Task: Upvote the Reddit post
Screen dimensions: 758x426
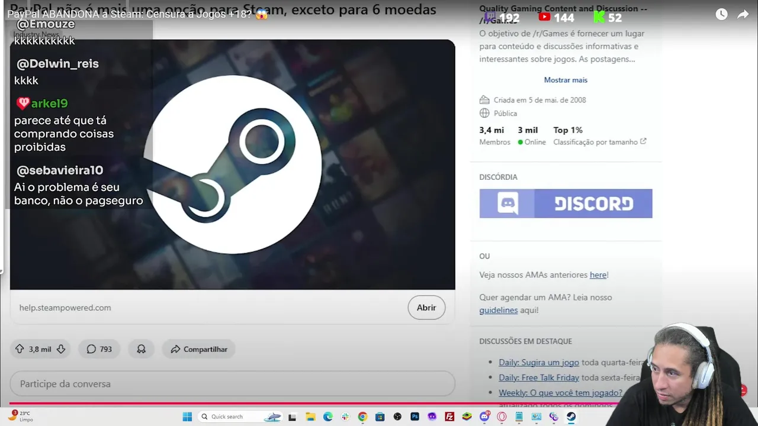Action: point(20,349)
